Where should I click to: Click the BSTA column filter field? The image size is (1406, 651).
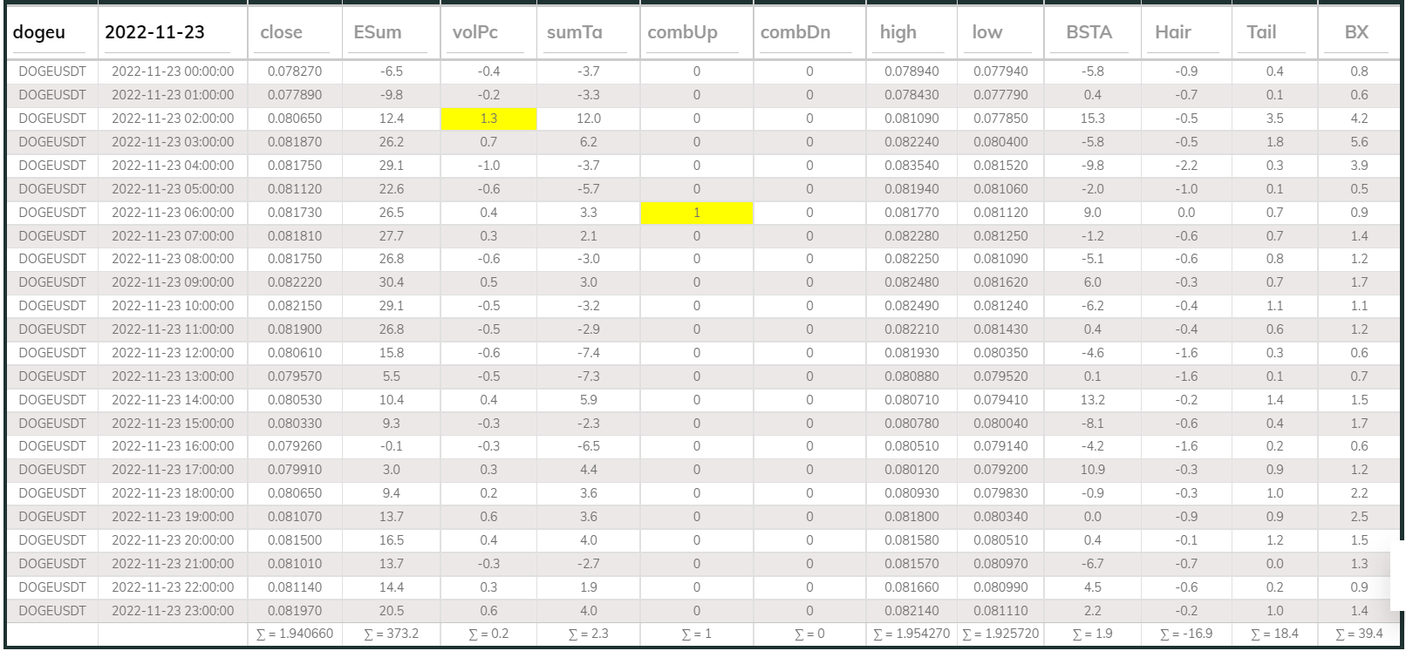tap(1091, 33)
